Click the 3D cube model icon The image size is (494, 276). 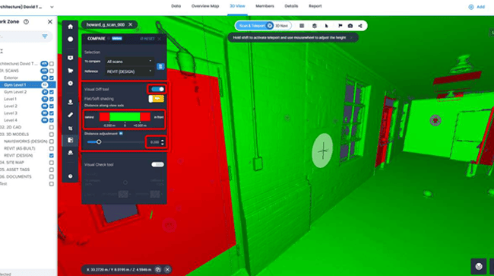coord(314,26)
